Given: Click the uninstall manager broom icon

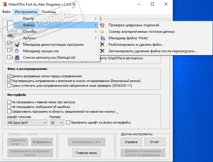Looking at the screenshot, I should pyautogui.click(x=17, y=45).
